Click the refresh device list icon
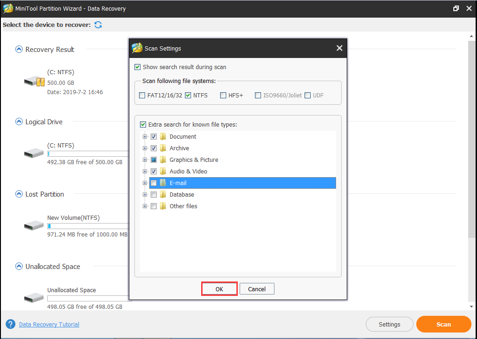Screen dimensions: 477x339 coord(98,25)
